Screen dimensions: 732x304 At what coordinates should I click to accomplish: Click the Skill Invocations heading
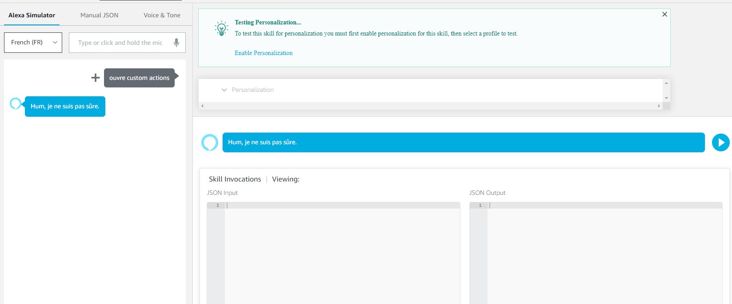[x=235, y=179]
